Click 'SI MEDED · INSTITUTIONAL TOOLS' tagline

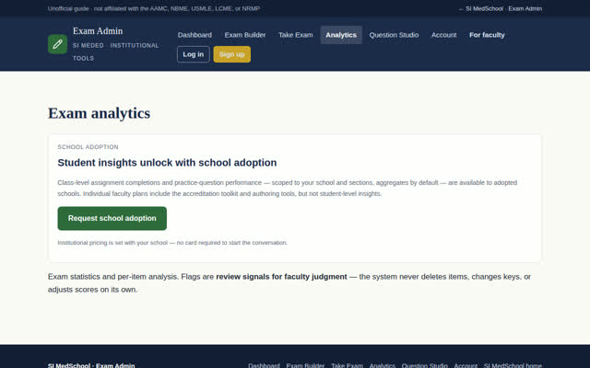pos(116,52)
